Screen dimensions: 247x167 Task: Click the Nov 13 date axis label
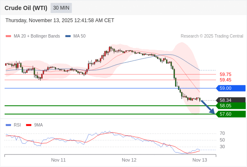pos(200,160)
